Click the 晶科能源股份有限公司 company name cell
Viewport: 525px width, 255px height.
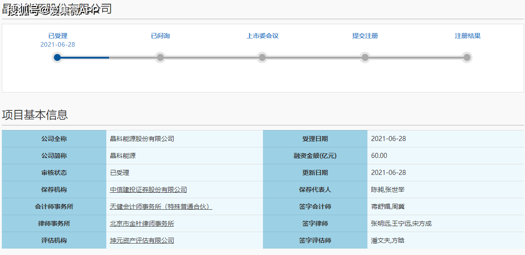point(142,139)
